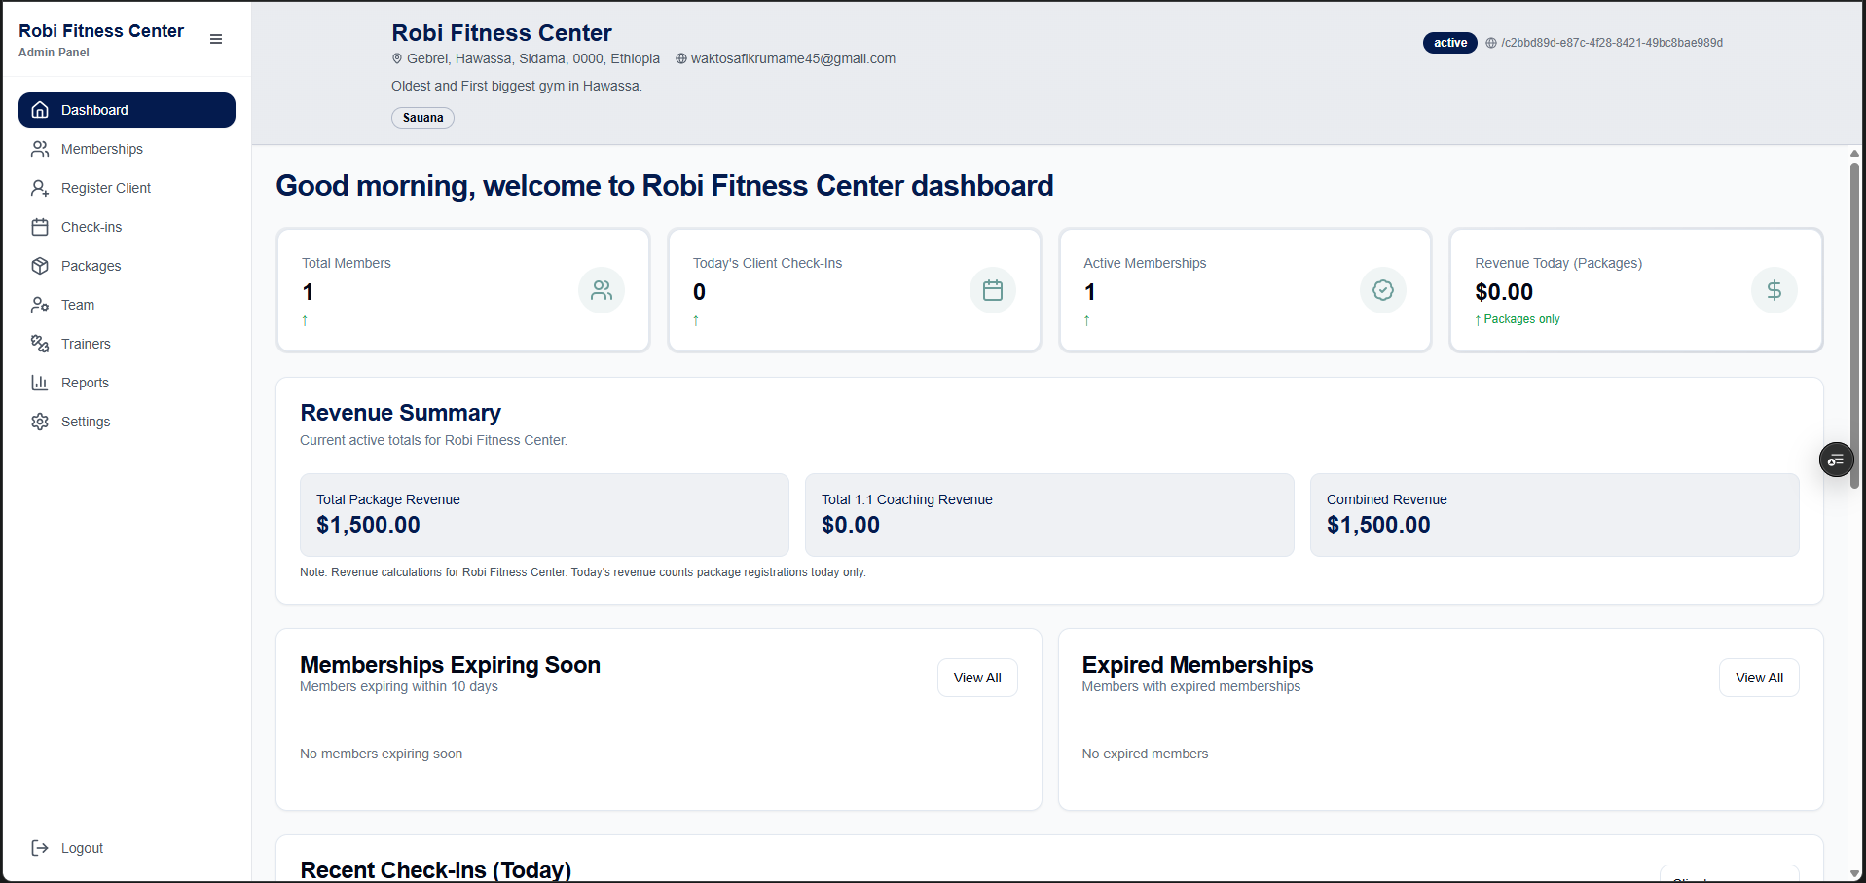The width and height of the screenshot is (1866, 883).
Task: Click the Total Package Revenue $1,500.00 value
Action: pos(368,525)
